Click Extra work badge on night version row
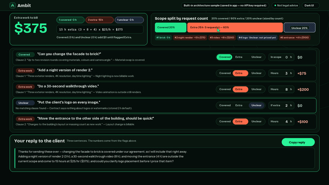Image resolution: width=329 pixels, height=185 pixels. click(x=25, y=71)
